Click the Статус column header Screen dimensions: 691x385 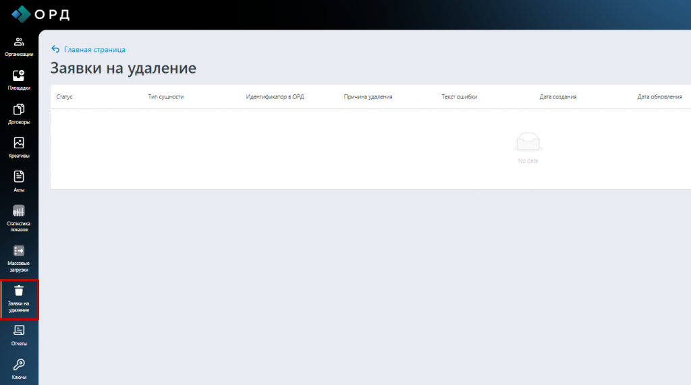(64, 97)
